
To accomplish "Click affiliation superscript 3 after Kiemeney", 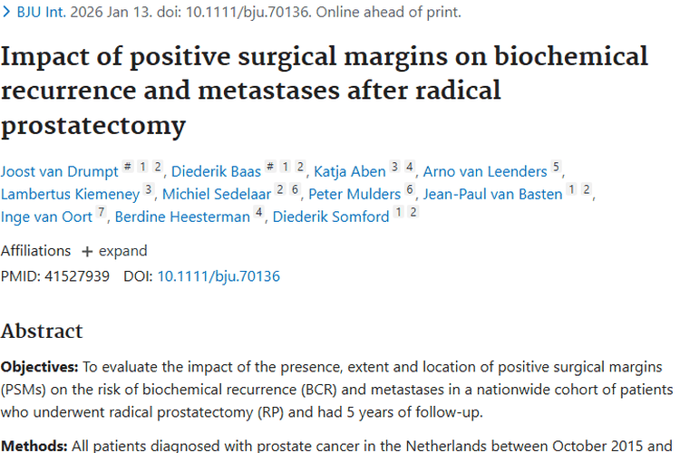I will (148, 190).
